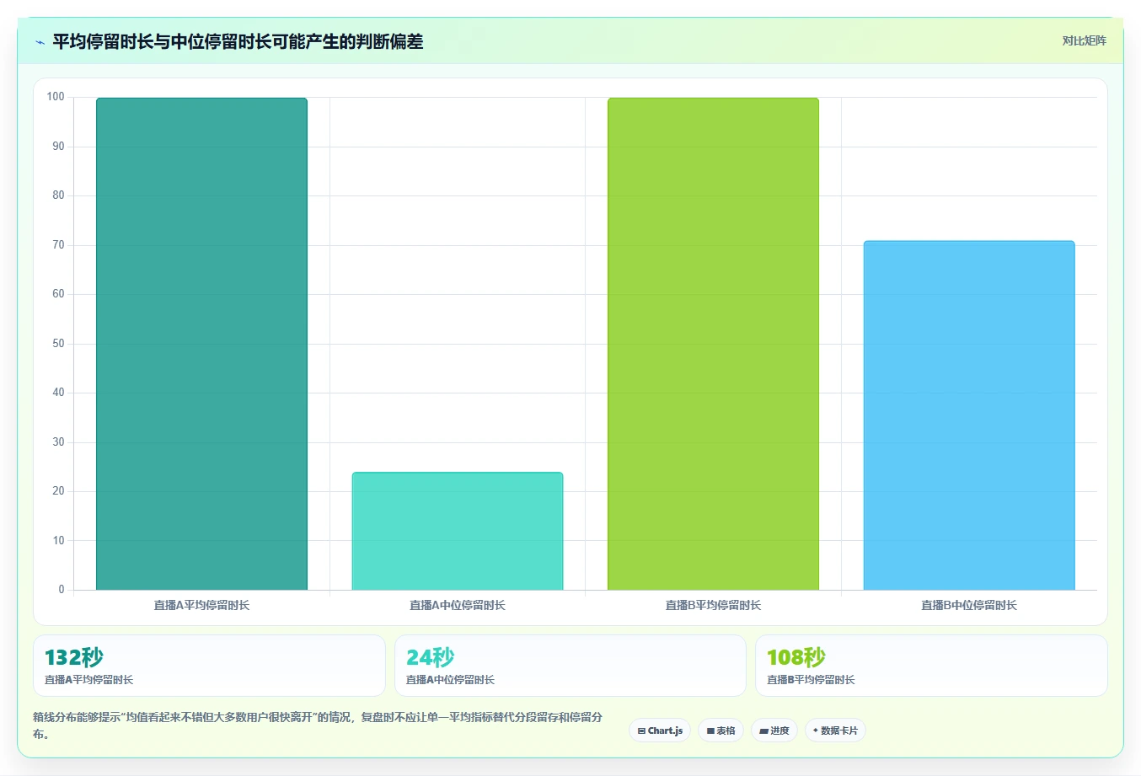This screenshot has height=776, width=1141.
Task: Click the green 直播B平均停留时长 bar
Action: click(x=713, y=344)
